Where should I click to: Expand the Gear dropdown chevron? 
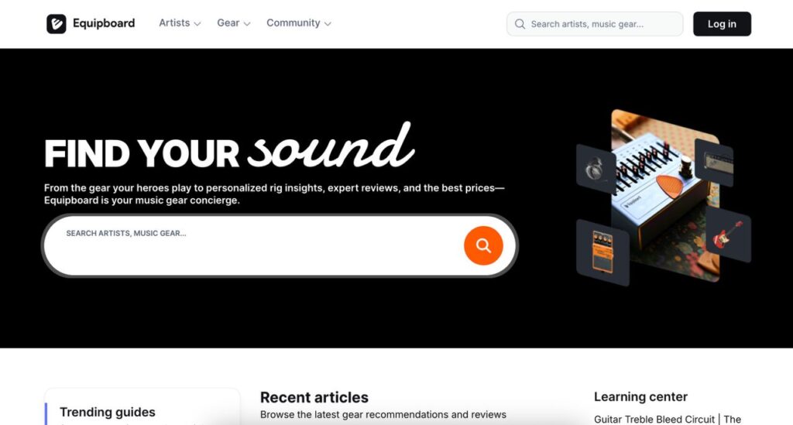pos(247,24)
